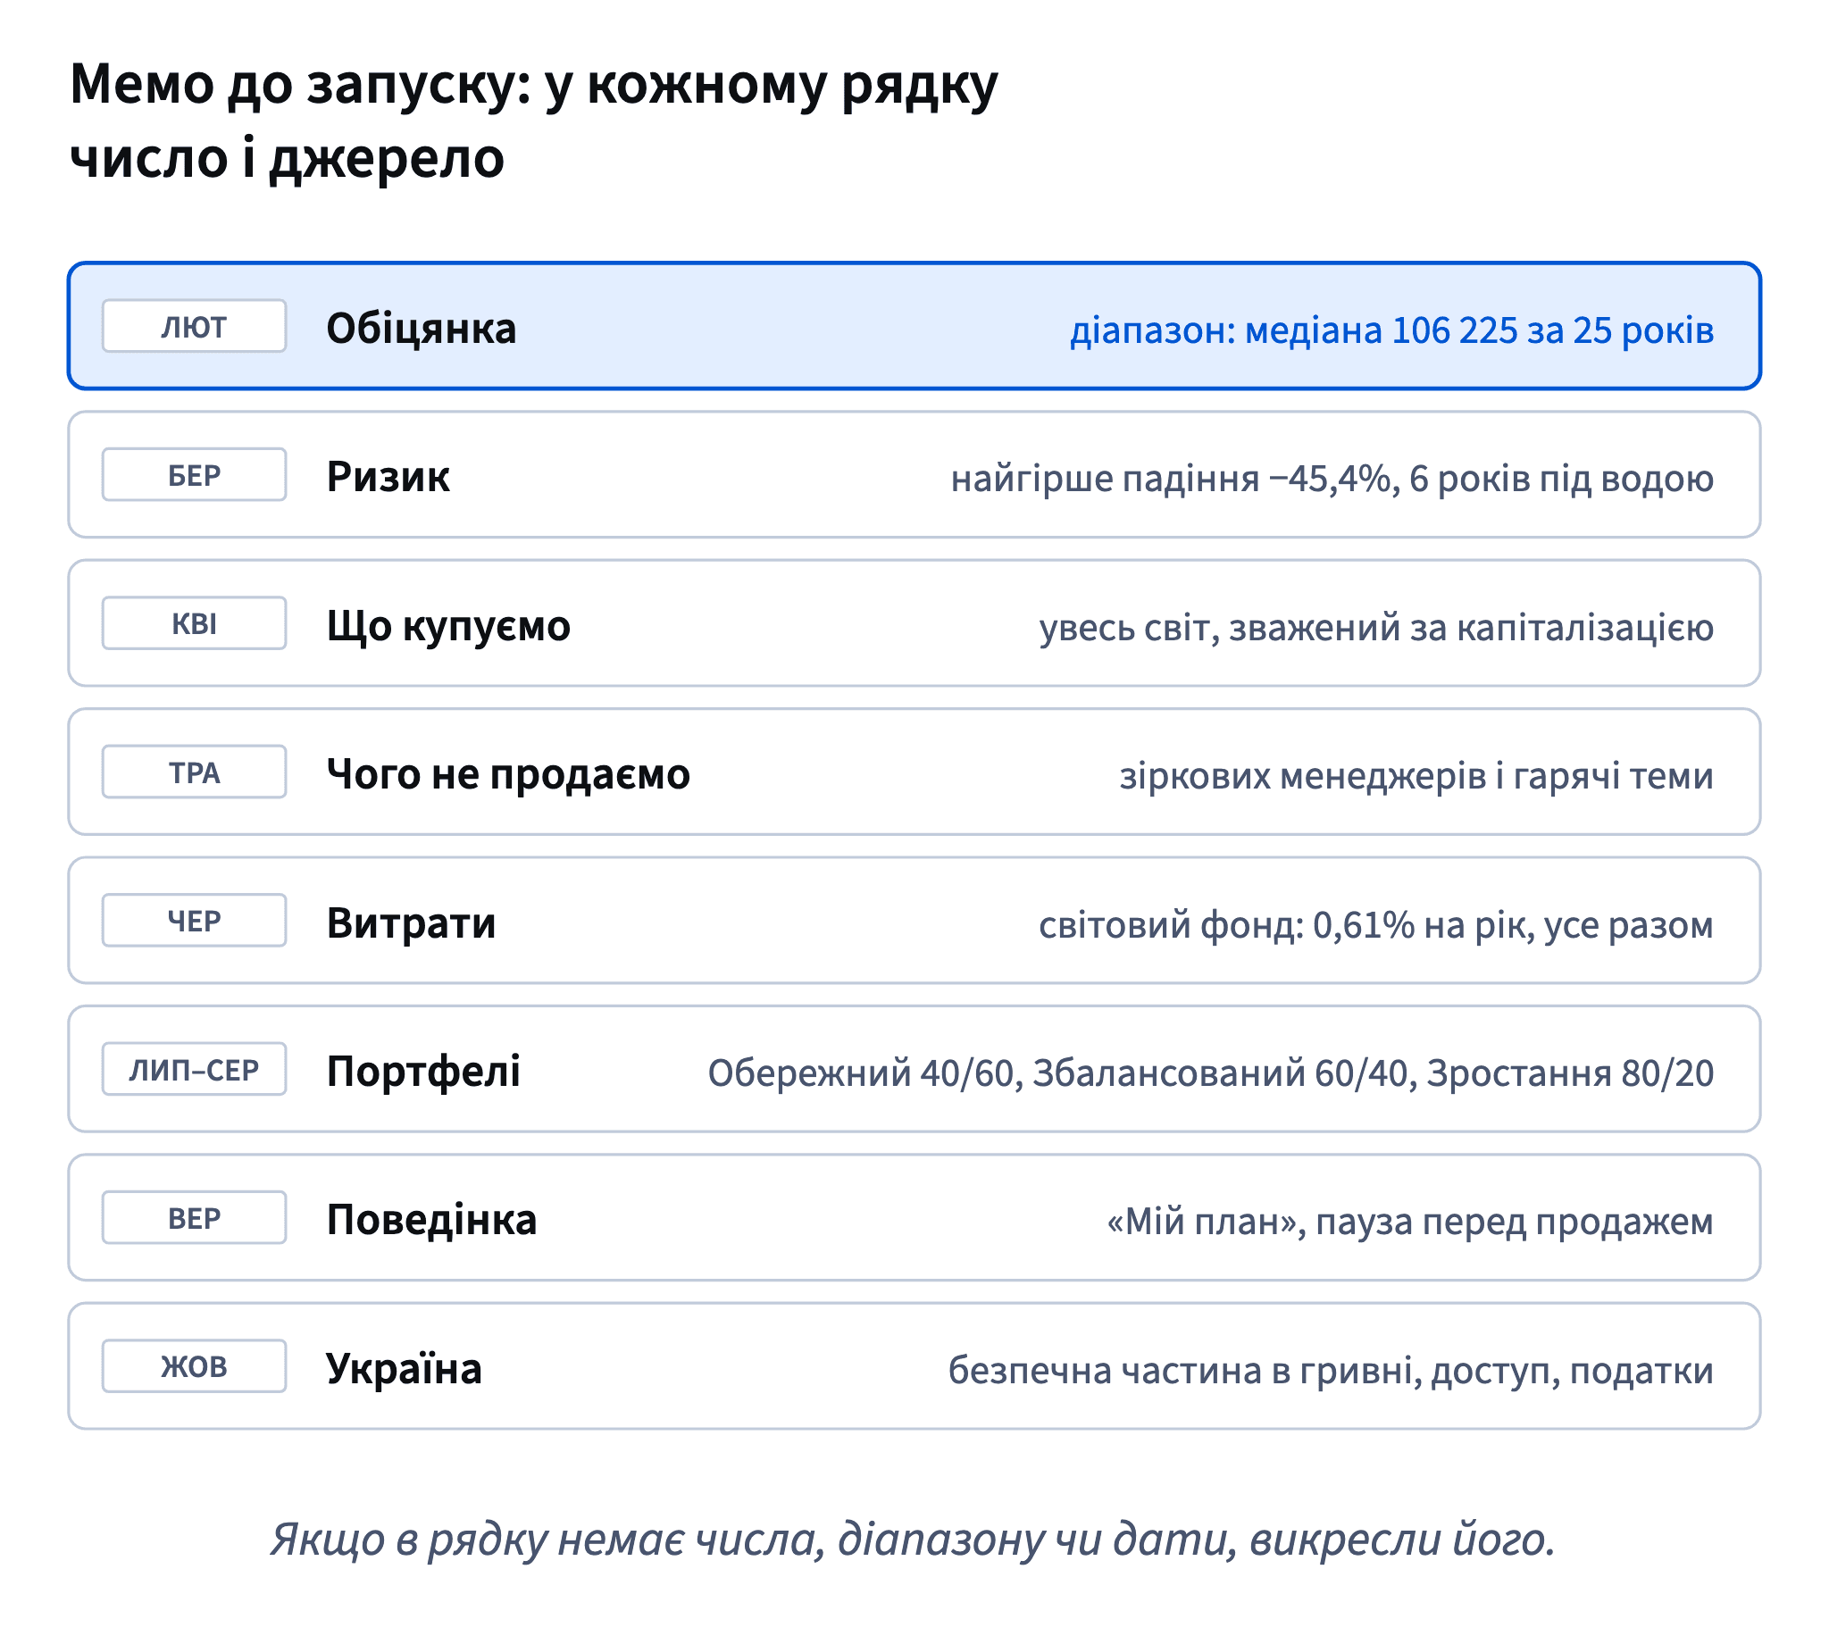Screen dimensions: 1829x1636
Task: Click the Чого не продаємо title
Action: pyautogui.click(x=509, y=774)
